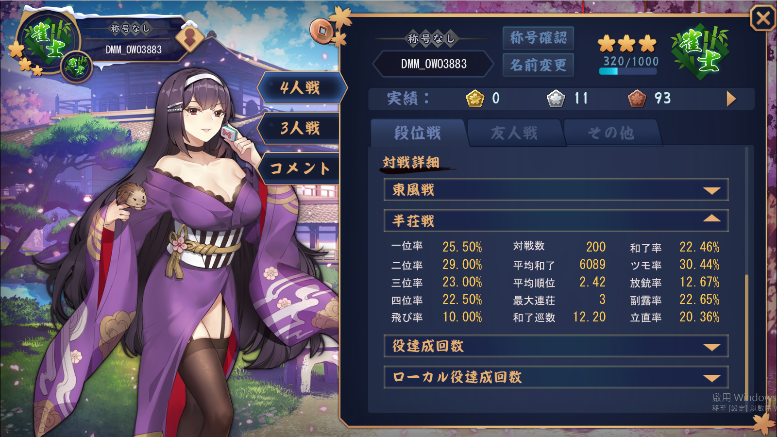Viewport: 777px width, 437px height.
Task: Switch to the その他 tab
Action: (x=611, y=133)
